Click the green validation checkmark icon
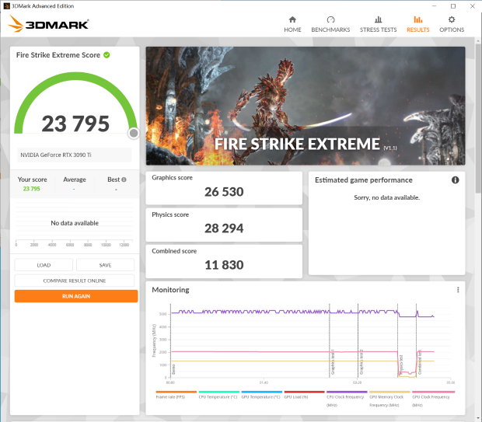 pyautogui.click(x=107, y=55)
